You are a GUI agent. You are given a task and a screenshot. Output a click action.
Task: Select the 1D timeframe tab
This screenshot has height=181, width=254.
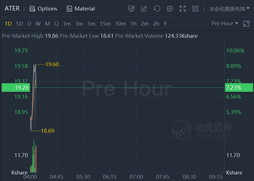pyautogui.click(x=8, y=24)
